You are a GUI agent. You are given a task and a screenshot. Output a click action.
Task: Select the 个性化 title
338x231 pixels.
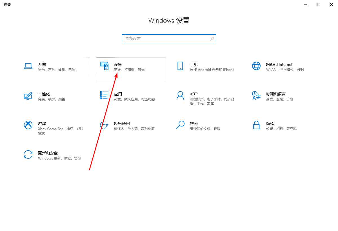point(44,94)
